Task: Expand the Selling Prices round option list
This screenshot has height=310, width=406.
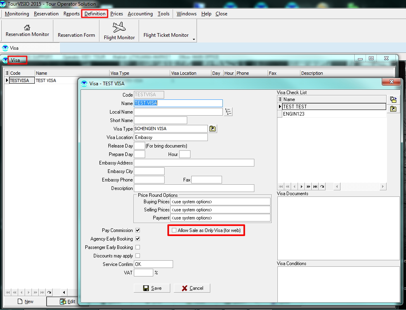Action: [x=220, y=210]
